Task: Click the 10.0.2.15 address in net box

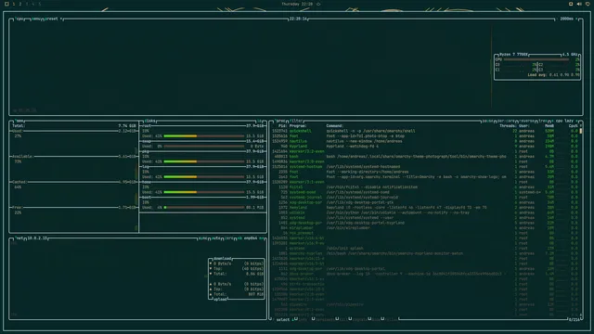Action: (x=37, y=238)
